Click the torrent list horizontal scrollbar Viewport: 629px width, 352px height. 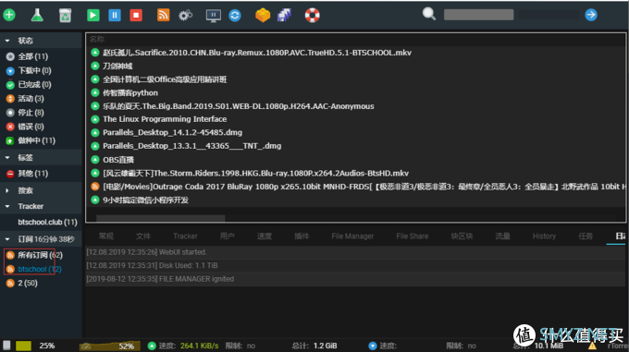coord(160,218)
